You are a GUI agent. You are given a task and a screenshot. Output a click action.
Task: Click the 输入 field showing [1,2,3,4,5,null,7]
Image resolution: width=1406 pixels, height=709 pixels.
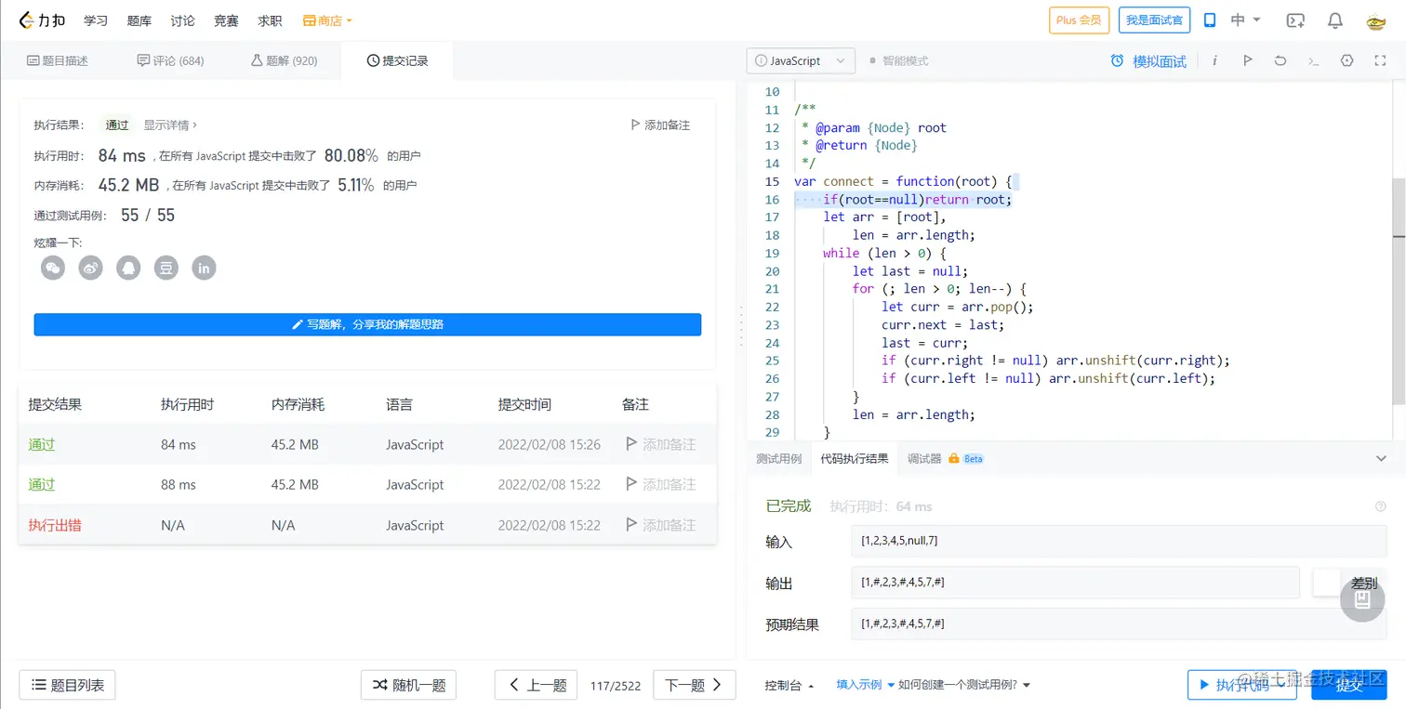point(1119,541)
